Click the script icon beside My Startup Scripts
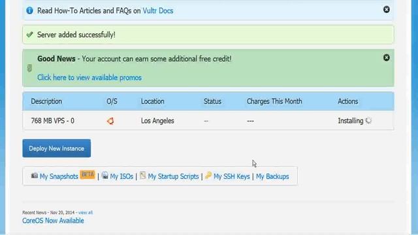This screenshot has width=418, height=235. click(143, 175)
